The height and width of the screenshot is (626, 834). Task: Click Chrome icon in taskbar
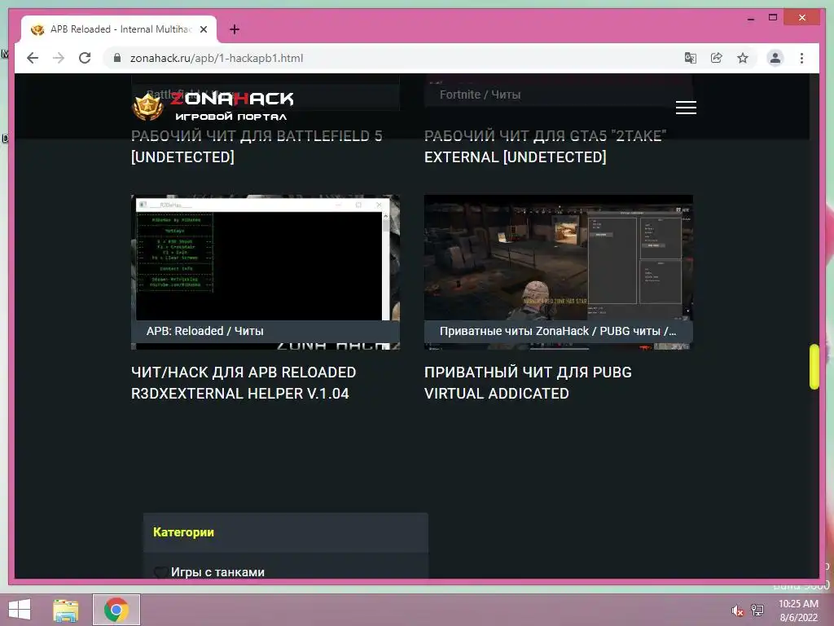pos(116,610)
